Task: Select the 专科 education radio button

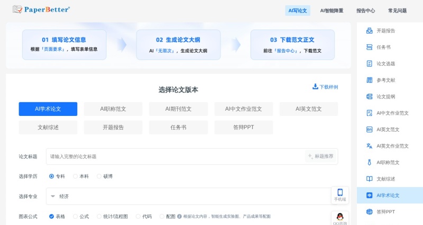Action: pyautogui.click(x=51, y=177)
